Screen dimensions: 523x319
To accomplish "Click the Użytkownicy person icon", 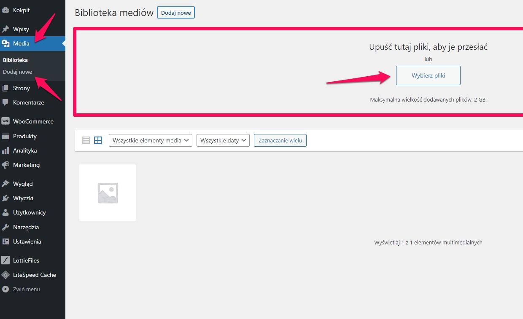I will click(x=5, y=212).
